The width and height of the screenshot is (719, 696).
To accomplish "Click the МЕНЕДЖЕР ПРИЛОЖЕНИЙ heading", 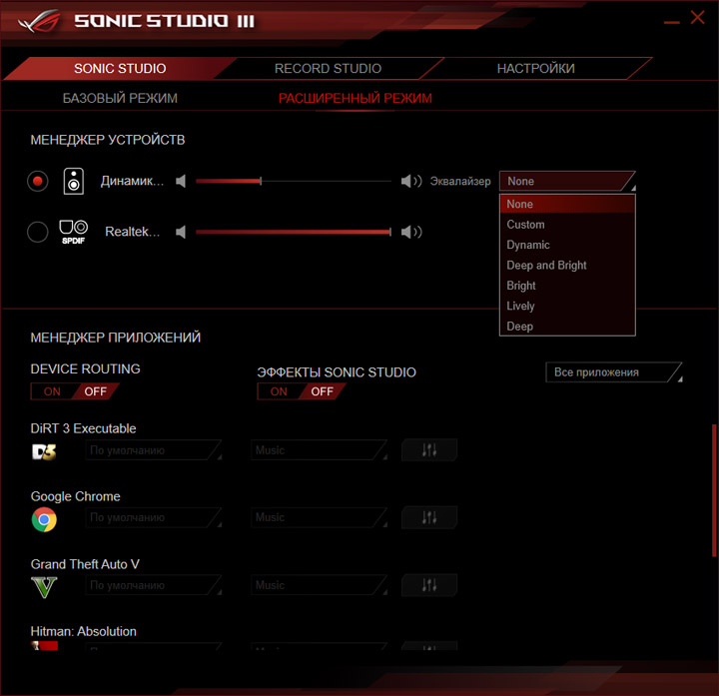I will pyautogui.click(x=116, y=338).
